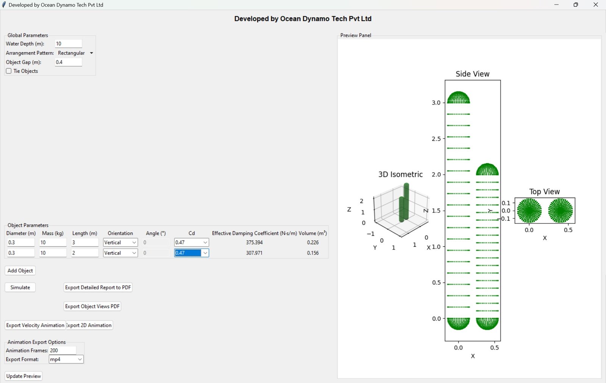606x383 pixels.
Task: Click Export Velocity Animation button
Action: [35, 326]
